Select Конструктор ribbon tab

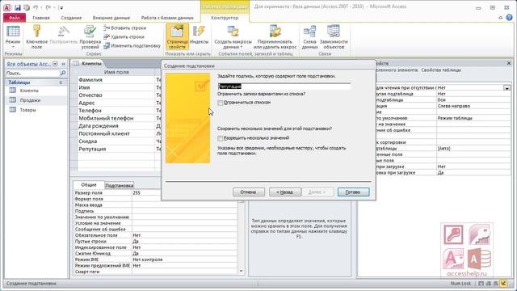tap(225, 18)
